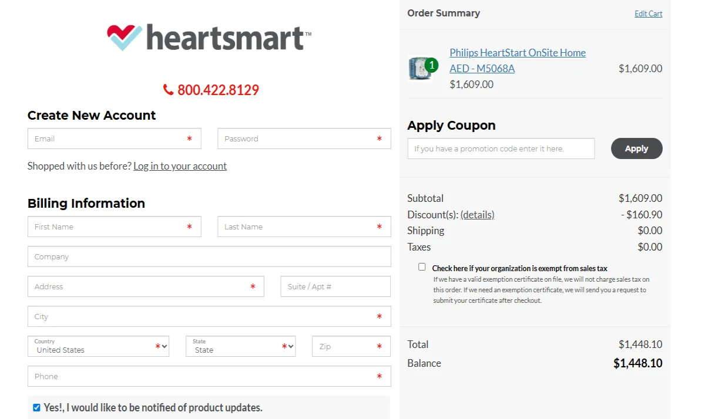Click the Email input field
Image resolution: width=705 pixels, height=419 pixels.
[x=114, y=138]
